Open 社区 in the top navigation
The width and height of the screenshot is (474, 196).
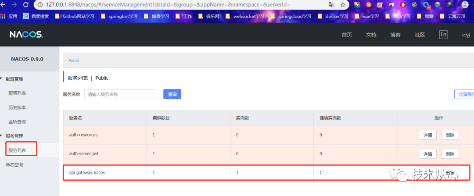[420, 35]
